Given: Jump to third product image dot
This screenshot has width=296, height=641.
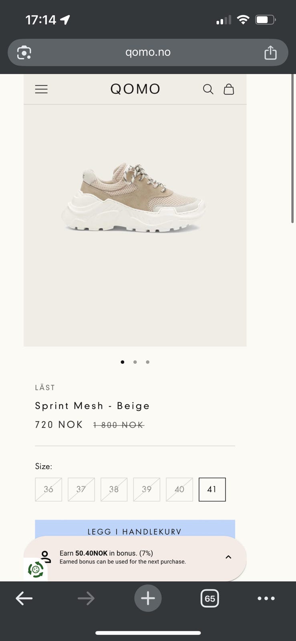Looking at the screenshot, I should [x=148, y=362].
